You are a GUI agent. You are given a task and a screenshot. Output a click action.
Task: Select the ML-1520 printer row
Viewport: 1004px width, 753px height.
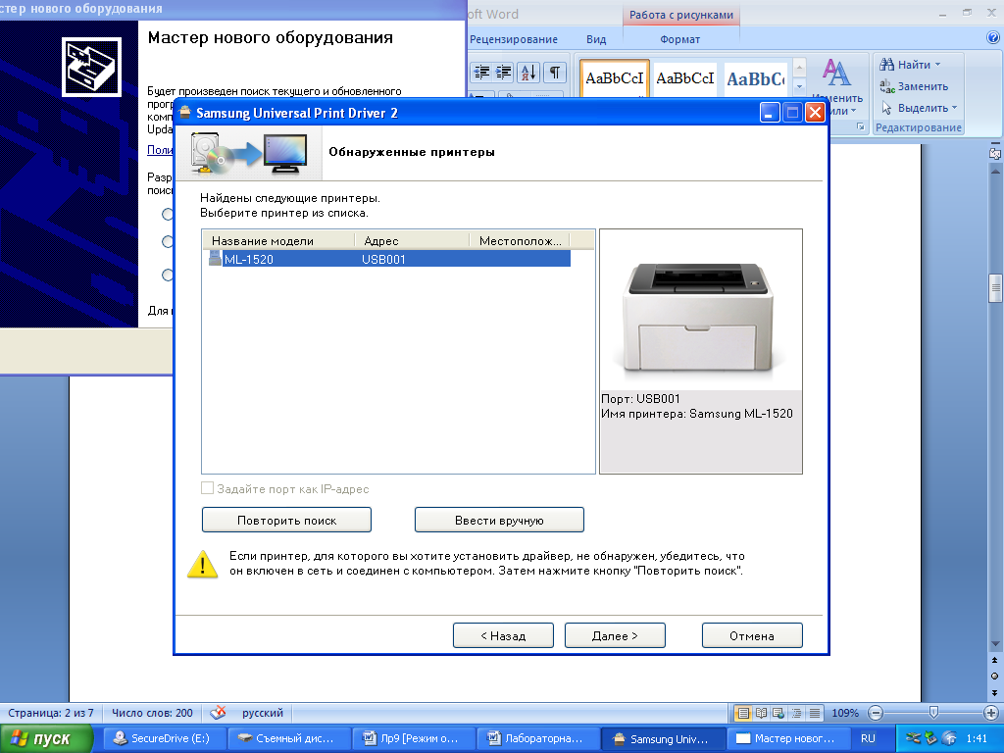[x=389, y=259]
